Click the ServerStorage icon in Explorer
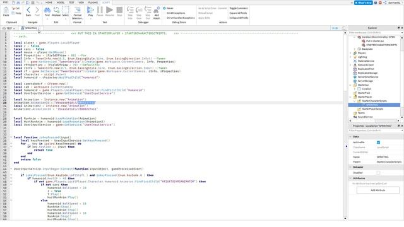The image size is (404, 227). 355,81
